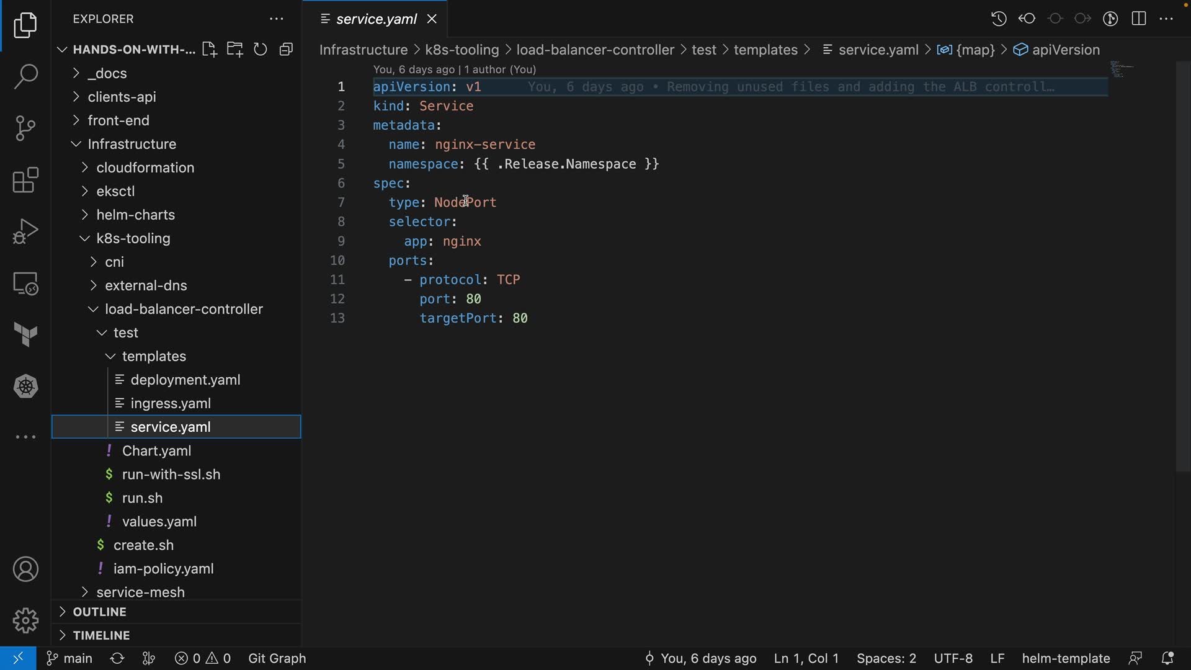Click the editor minimap preview
1191x670 pixels.
click(x=1122, y=69)
